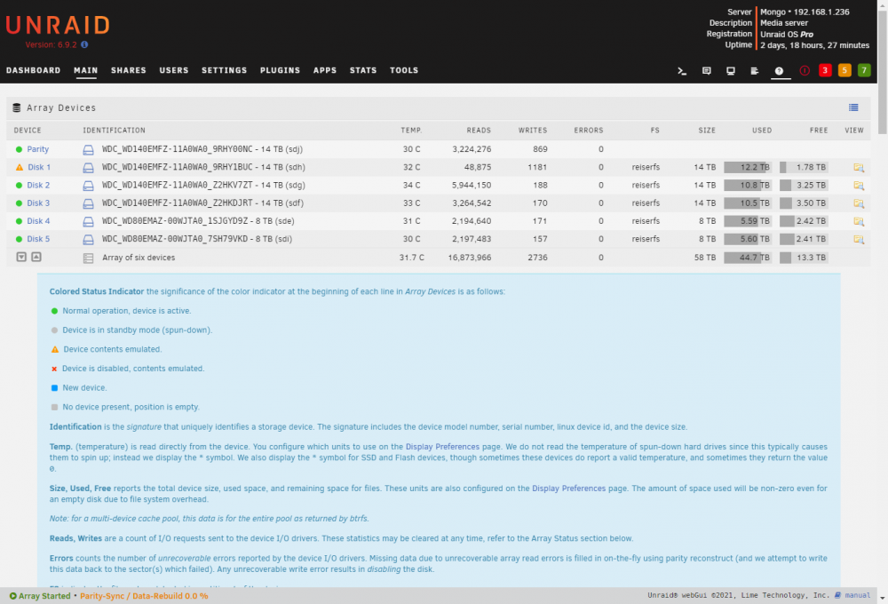
Task: Open the Apps tab
Action: pyautogui.click(x=325, y=70)
